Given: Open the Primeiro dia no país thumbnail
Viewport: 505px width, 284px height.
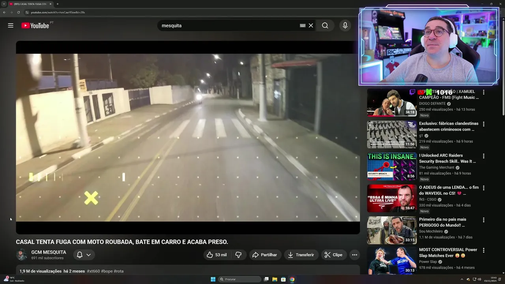Looking at the screenshot, I should 392,230.
